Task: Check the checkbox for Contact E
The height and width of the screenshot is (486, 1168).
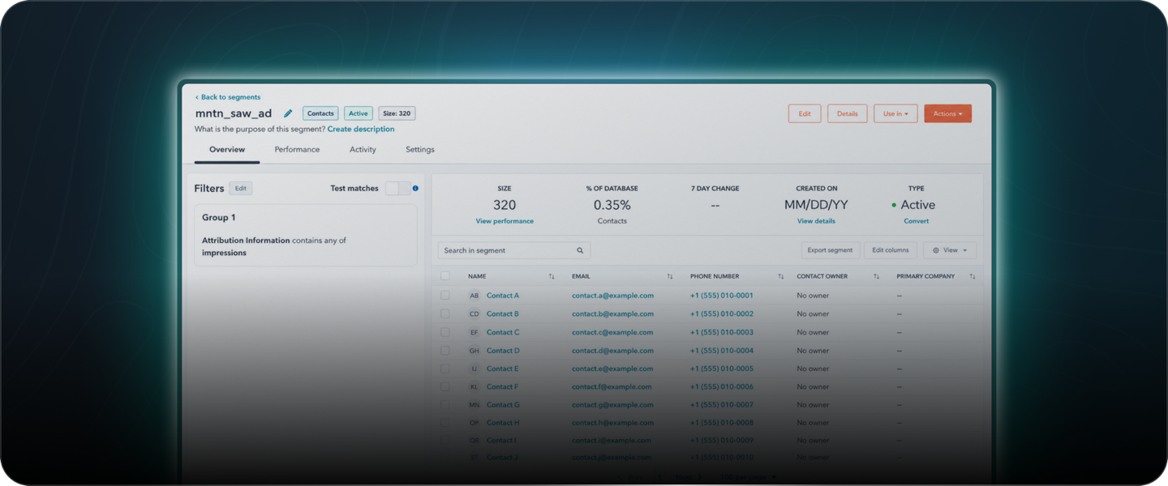Action: (x=444, y=369)
